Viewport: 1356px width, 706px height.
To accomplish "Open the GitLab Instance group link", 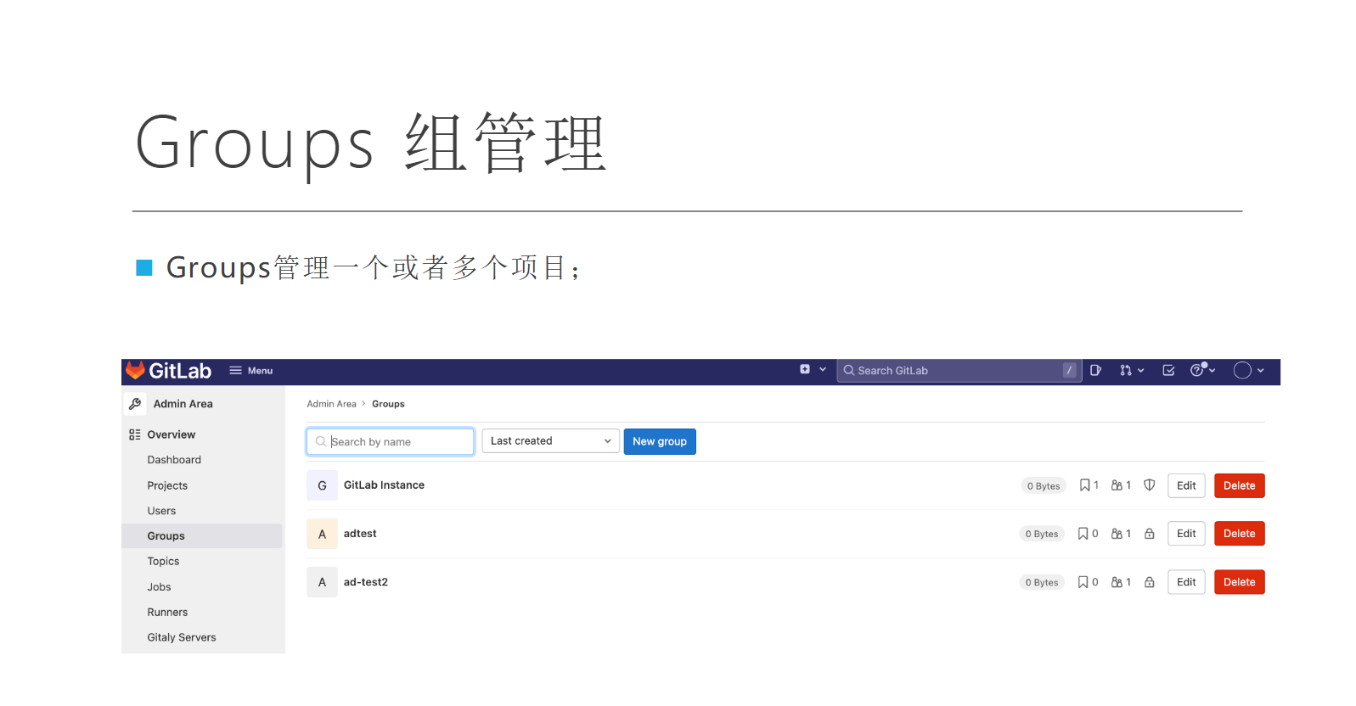I will click(384, 485).
